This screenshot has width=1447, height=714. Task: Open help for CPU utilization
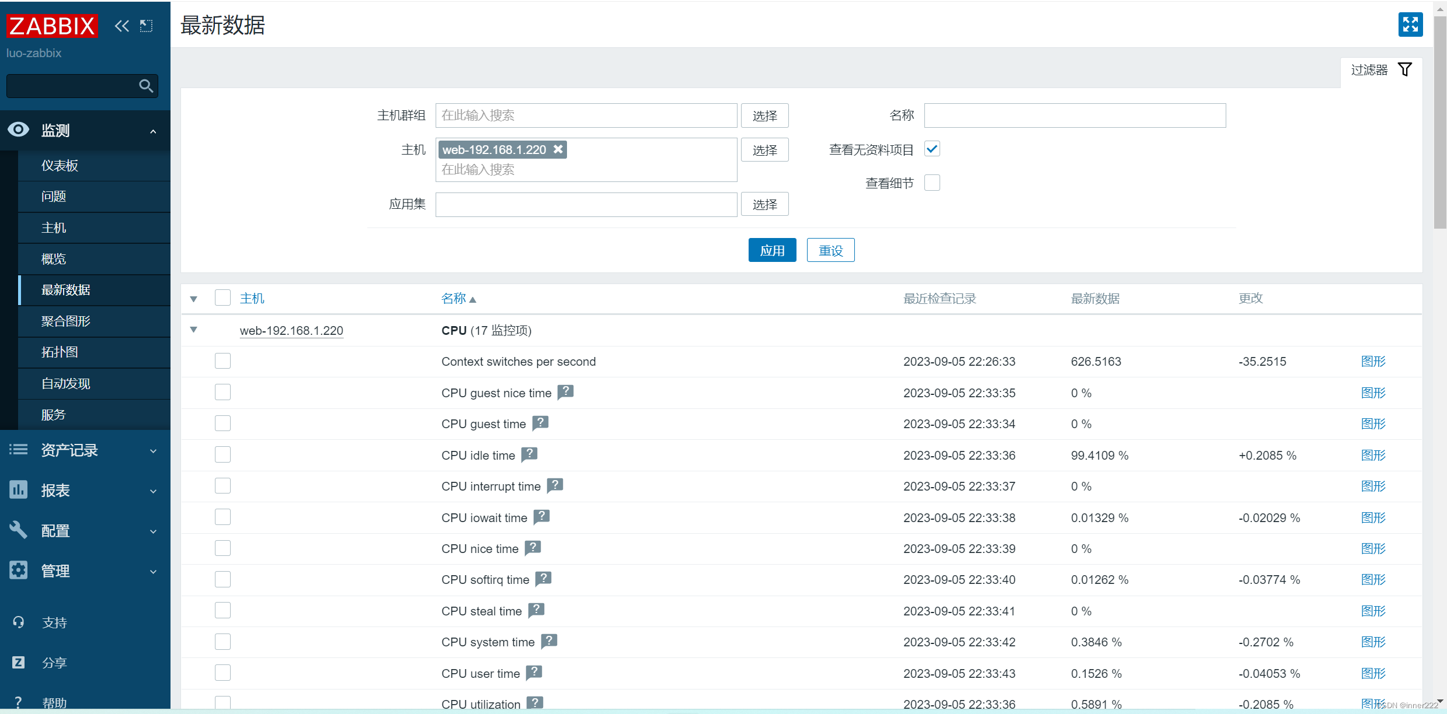[535, 703]
